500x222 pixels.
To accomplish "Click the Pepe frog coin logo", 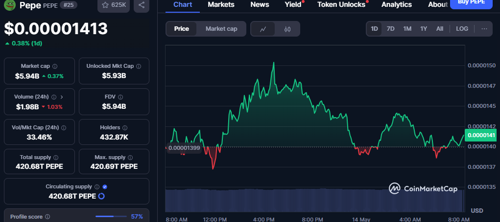I will 10,4.
